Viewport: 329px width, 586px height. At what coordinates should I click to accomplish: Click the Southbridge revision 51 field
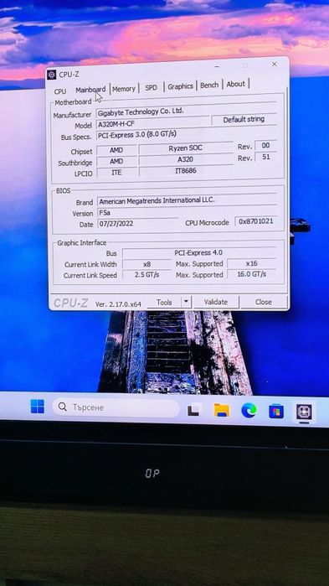point(265,157)
